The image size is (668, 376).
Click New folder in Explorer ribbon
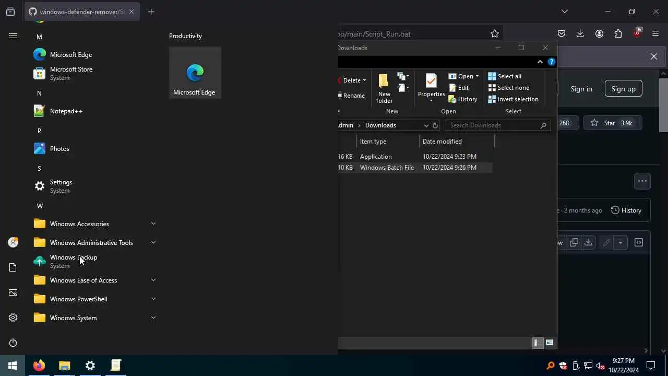[384, 88]
